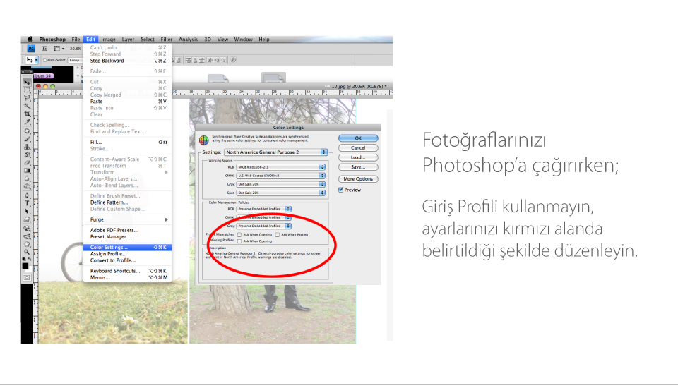Image resolution: width=678 pixels, height=388 pixels.
Task: Expand the Purge submenu
Action: (128, 219)
